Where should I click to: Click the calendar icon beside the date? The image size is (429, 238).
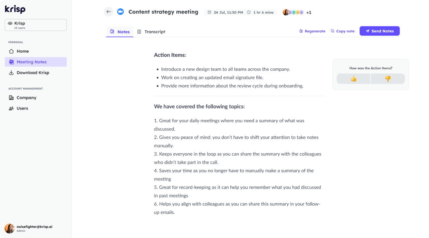[x=210, y=13]
